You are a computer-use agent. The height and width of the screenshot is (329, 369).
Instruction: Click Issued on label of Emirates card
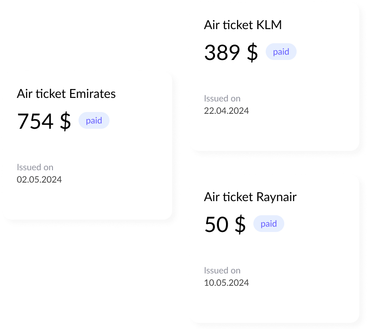[35, 167]
